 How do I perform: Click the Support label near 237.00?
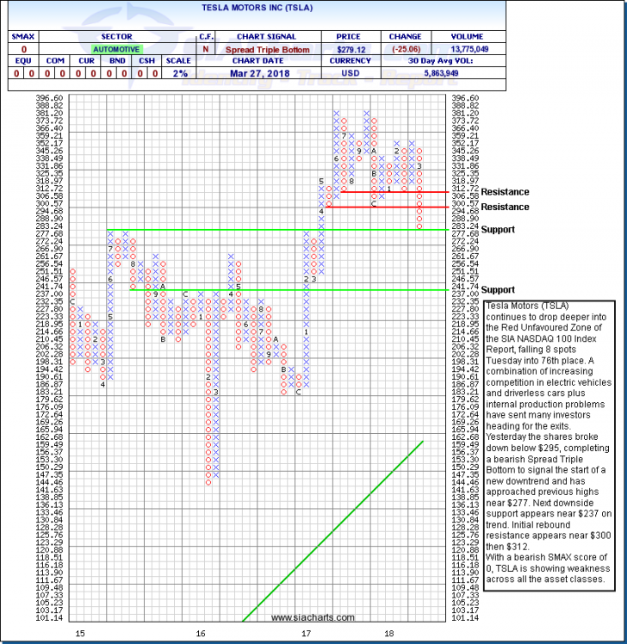tap(499, 289)
